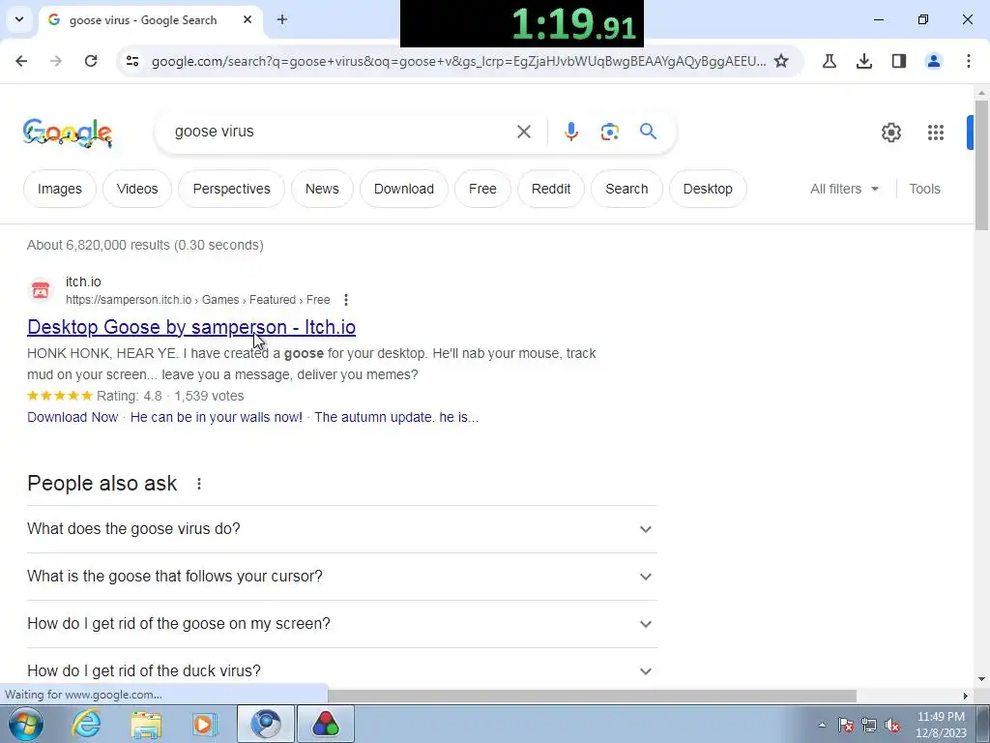Click the itch.io site favicon
The height and width of the screenshot is (743, 990).
(41, 290)
